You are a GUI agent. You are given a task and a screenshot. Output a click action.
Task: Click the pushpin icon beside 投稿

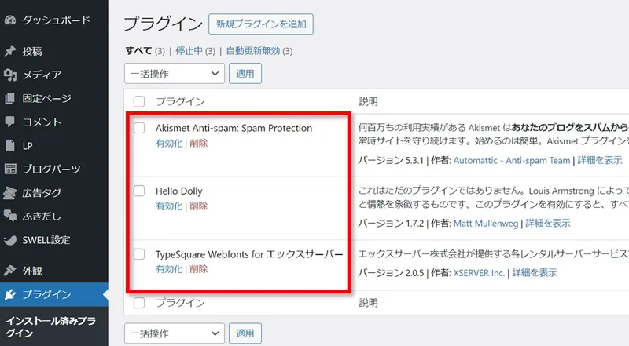10,52
